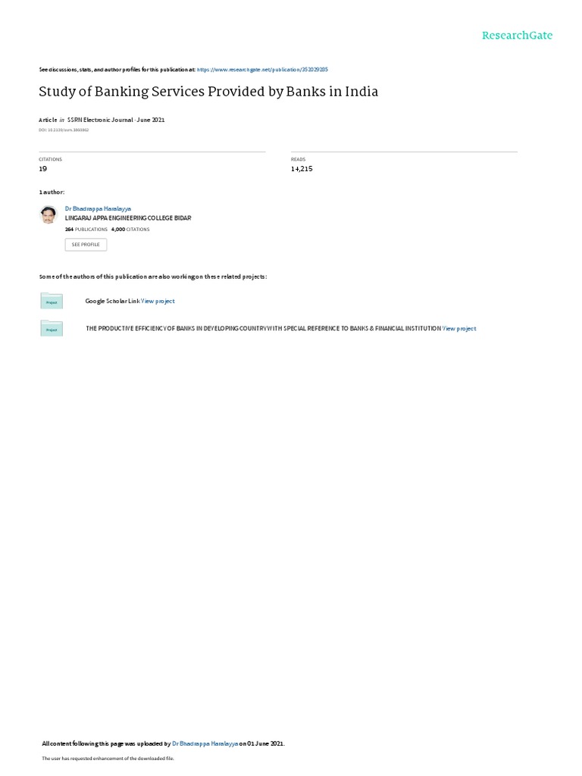Click the 264 PUBLICATIONS stat

(x=86, y=230)
